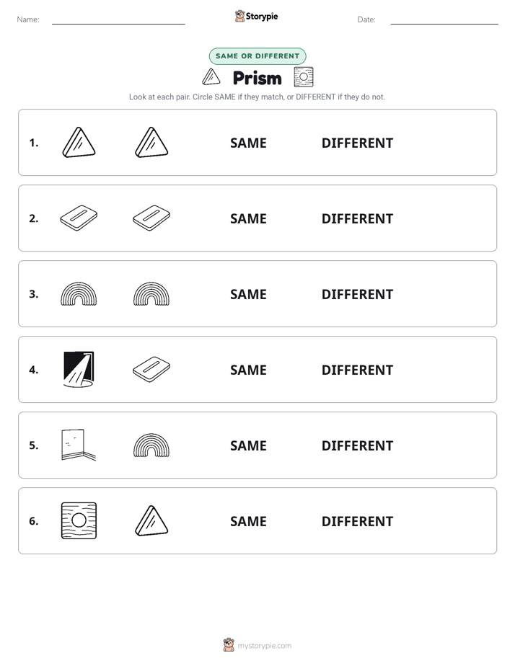Choose DIFFERENT for pair 6
Screen dimensions: 515x666
(x=357, y=521)
